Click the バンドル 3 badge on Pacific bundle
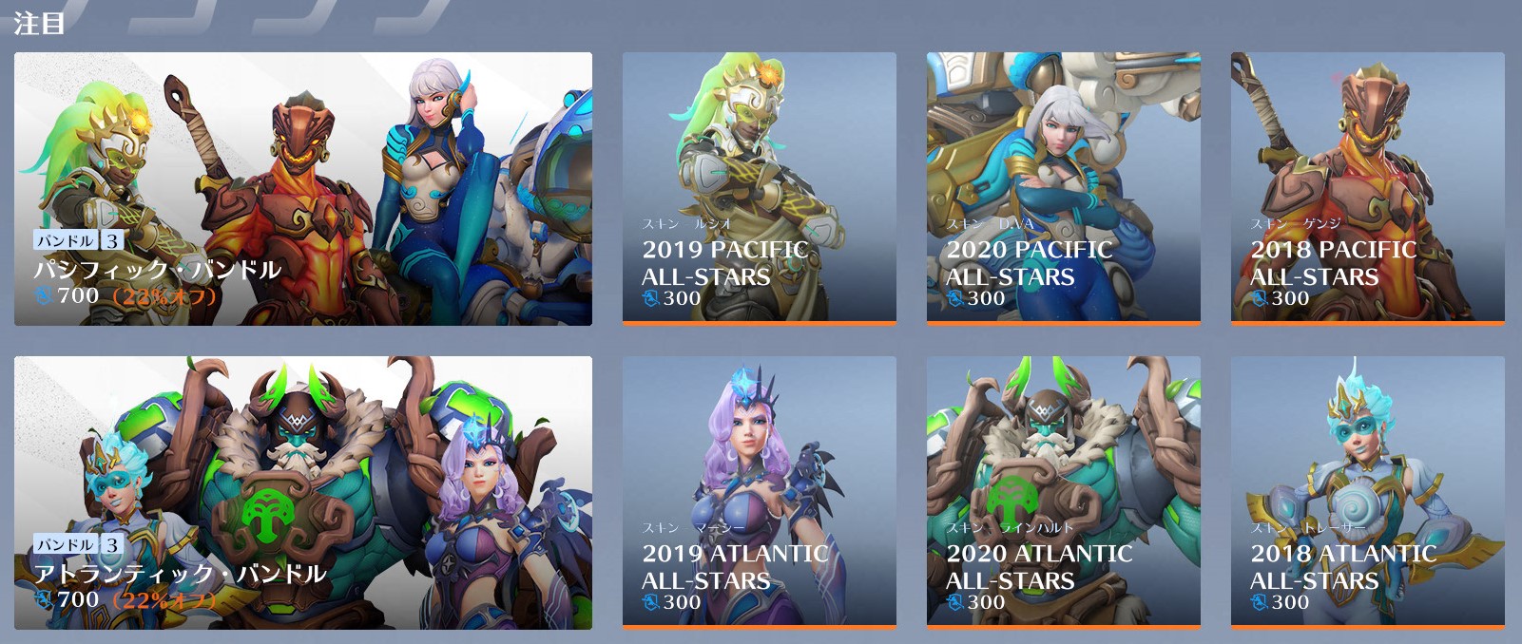Viewport: 1522px width, 644px height. tap(79, 240)
